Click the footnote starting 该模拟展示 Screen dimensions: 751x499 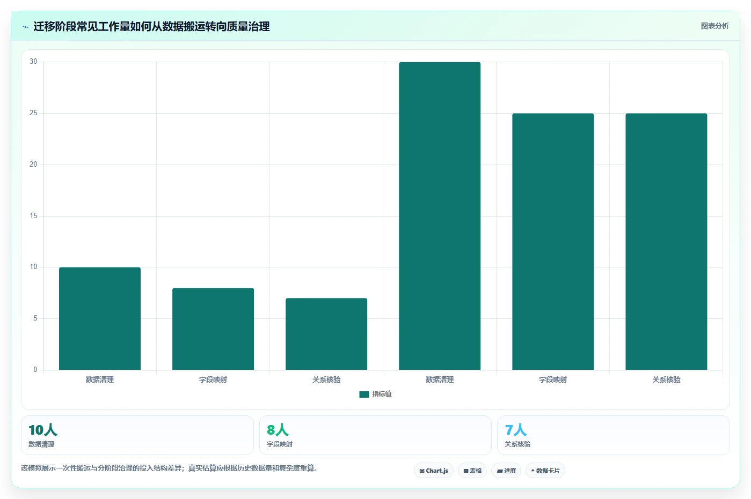pyautogui.click(x=170, y=468)
